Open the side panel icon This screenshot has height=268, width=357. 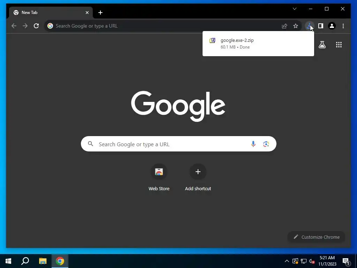point(321,26)
